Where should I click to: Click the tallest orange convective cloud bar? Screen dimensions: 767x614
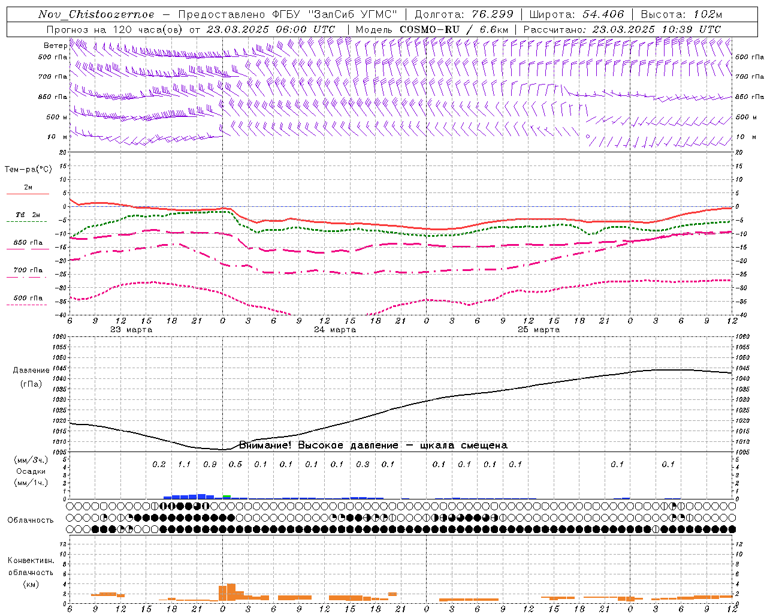(x=231, y=592)
